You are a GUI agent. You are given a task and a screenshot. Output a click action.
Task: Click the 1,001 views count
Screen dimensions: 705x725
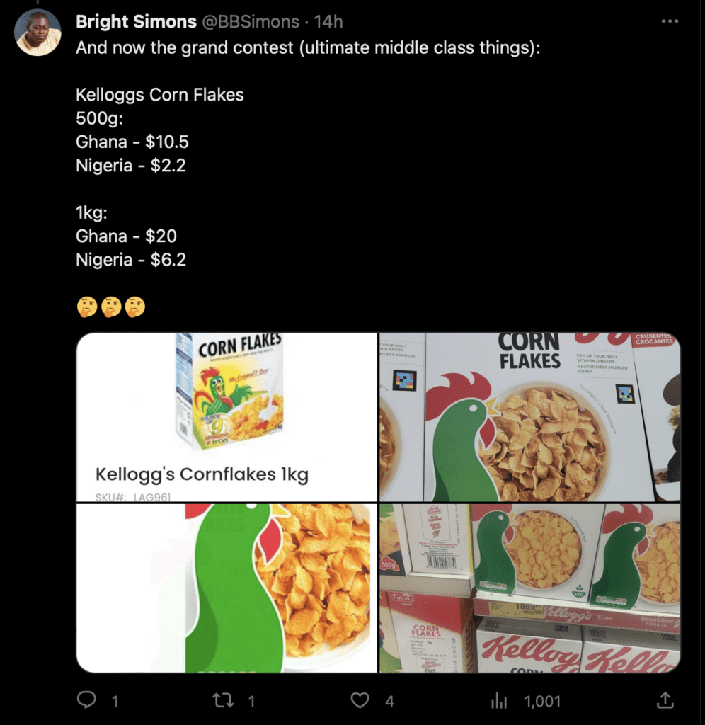click(542, 701)
